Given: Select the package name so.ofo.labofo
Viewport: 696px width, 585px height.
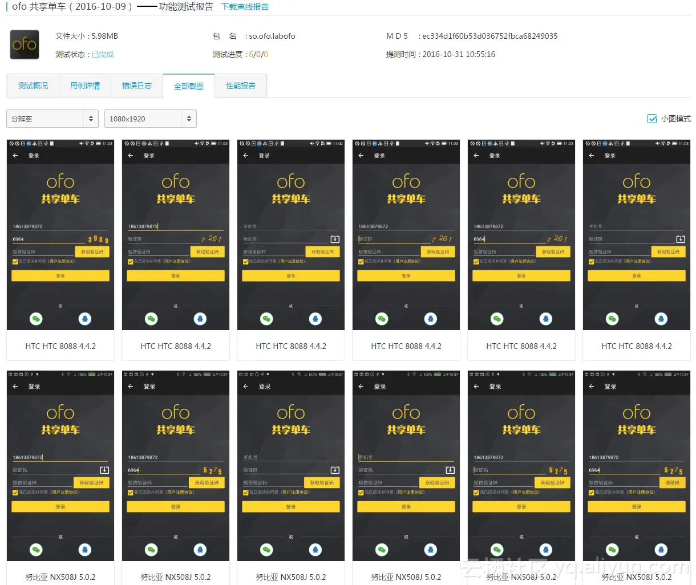Looking at the screenshot, I should point(272,36).
